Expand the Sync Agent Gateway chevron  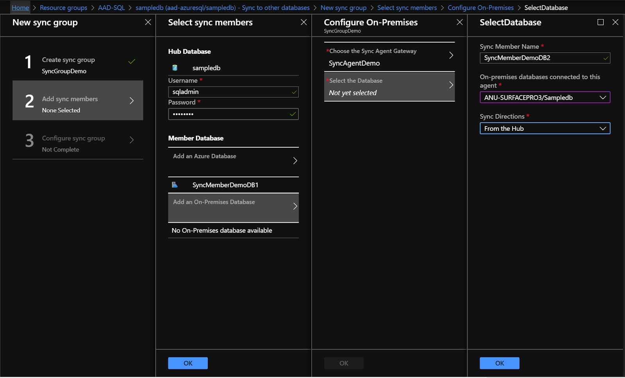tap(451, 55)
